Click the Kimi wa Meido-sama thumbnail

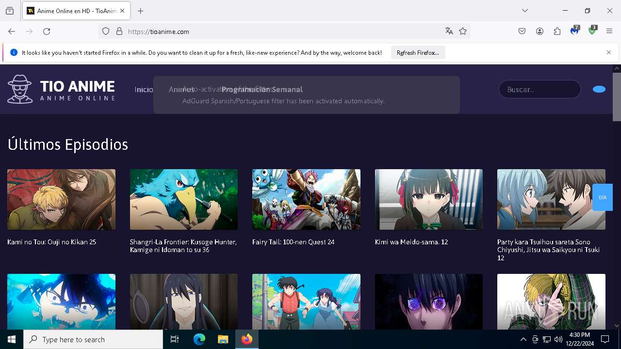429,199
